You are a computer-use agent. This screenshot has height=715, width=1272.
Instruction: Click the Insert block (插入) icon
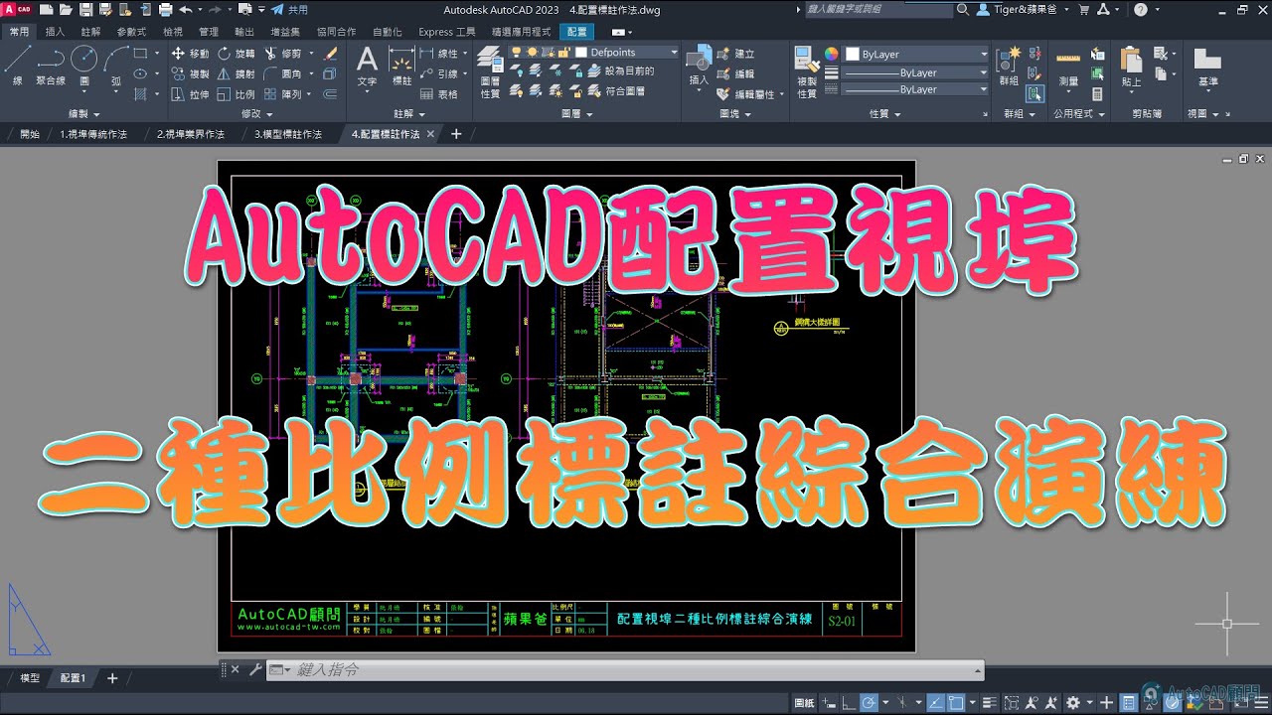(x=699, y=66)
